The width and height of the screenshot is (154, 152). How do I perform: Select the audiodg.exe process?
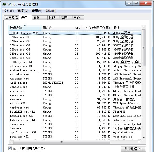75,83
